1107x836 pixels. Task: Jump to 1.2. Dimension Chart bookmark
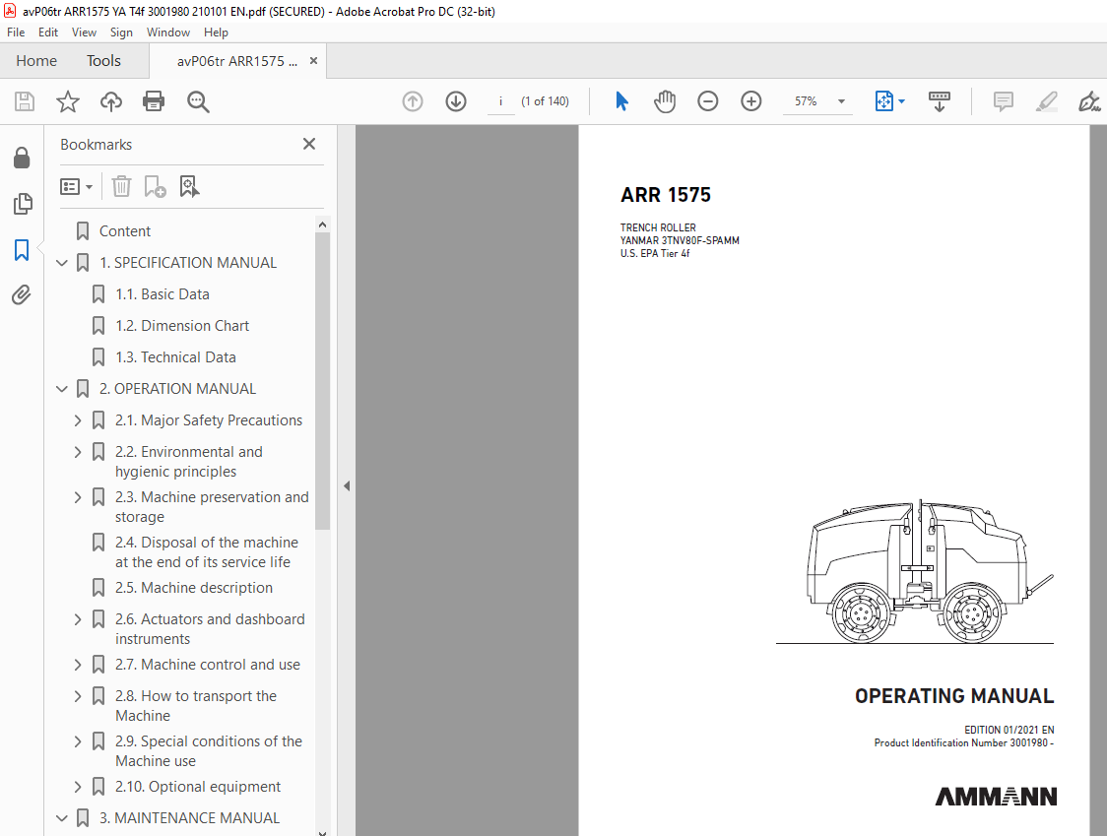182,326
